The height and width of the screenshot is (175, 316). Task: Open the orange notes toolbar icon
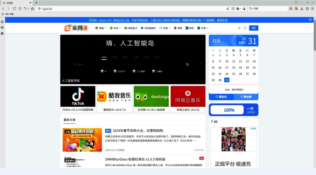click(296, 9)
